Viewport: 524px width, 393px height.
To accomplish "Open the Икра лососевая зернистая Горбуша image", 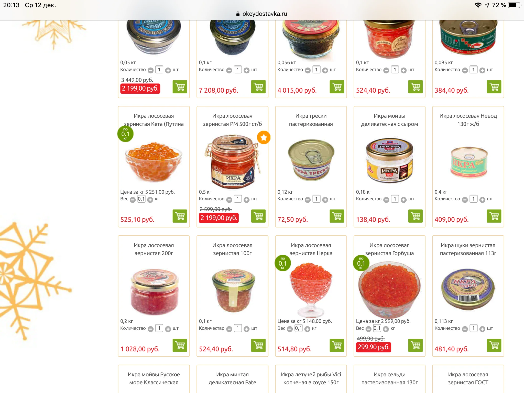I will coord(389,289).
